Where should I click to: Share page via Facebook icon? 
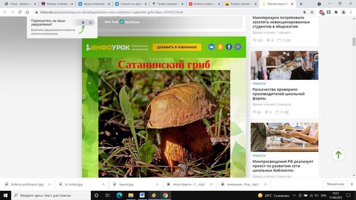[x=229, y=47]
